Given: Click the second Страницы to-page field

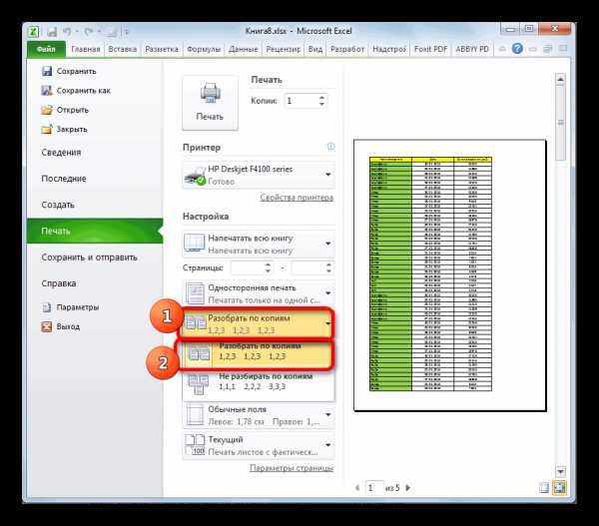Looking at the screenshot, I should click(x=307, y=267).
